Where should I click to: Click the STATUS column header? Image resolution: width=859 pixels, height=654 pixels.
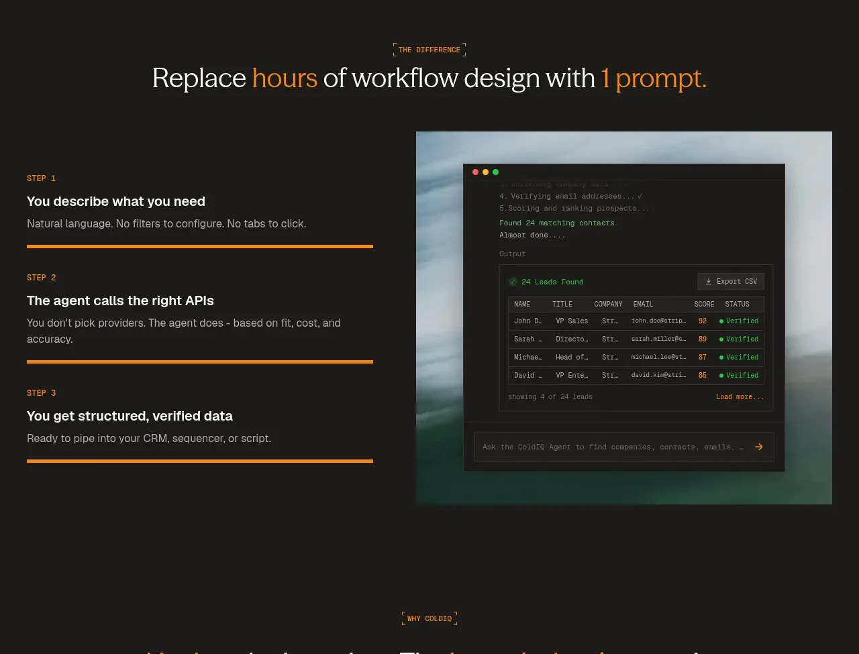click(x=737, y=305)
